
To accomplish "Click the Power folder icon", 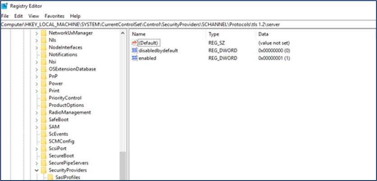I will [43, 83].
